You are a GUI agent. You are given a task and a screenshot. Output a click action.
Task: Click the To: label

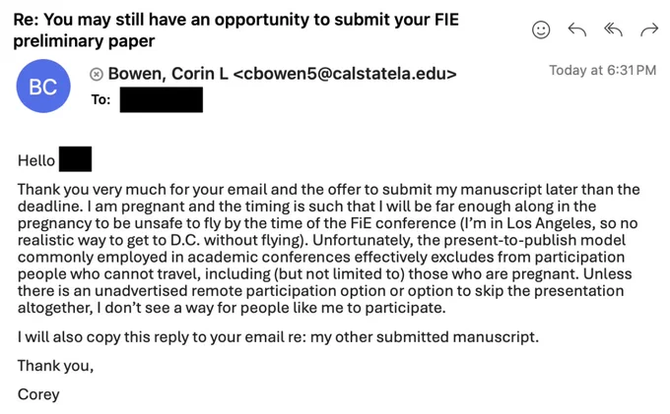tap(100, 99)
